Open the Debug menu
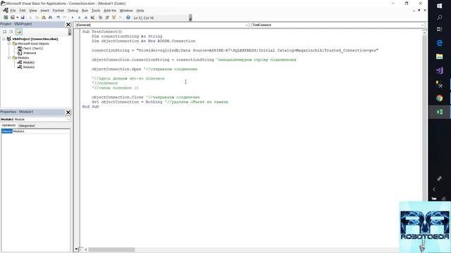Screen dimensions: 451x253 73,11
